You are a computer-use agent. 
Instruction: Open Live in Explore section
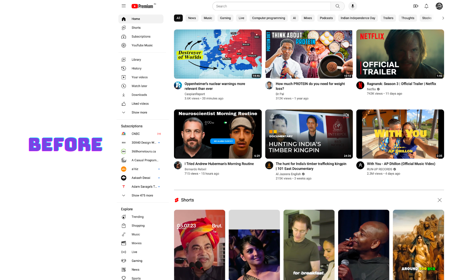tap(141, 252)
